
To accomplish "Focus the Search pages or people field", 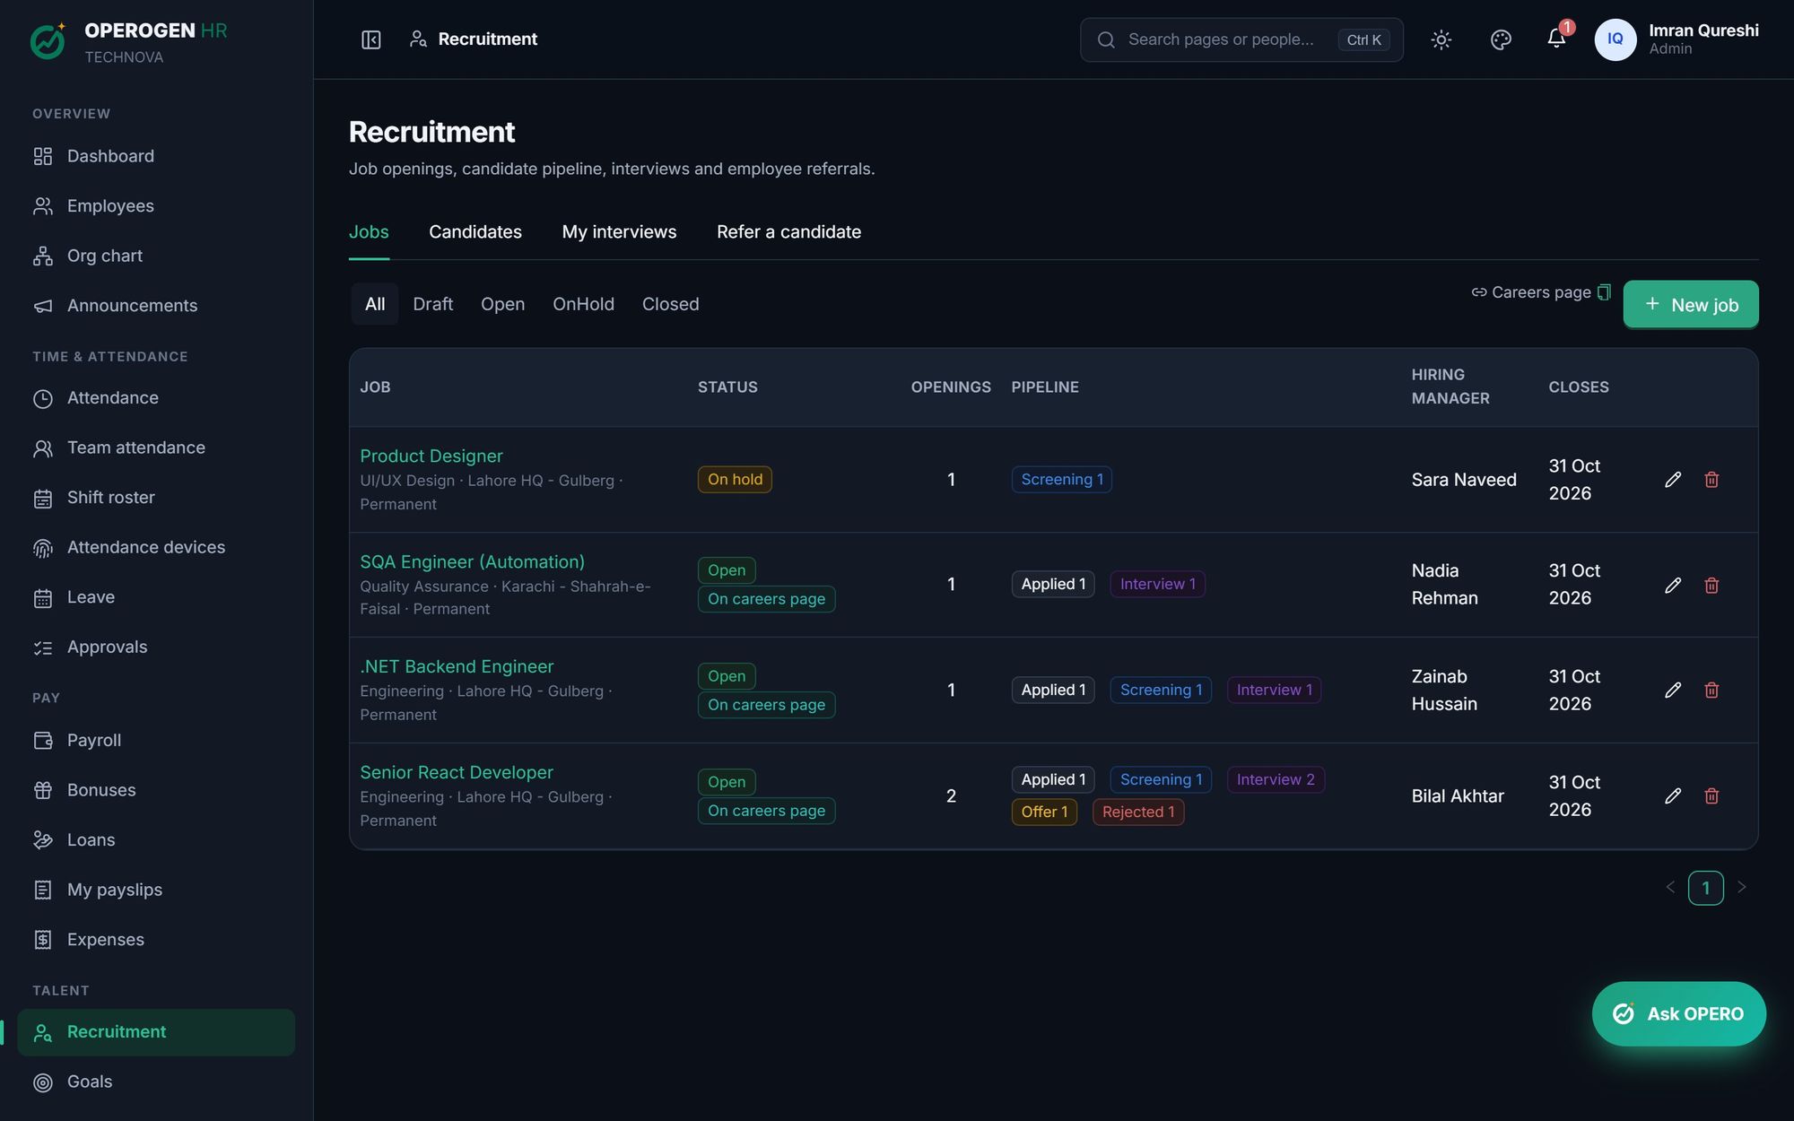I will [x=1241, y=39].
